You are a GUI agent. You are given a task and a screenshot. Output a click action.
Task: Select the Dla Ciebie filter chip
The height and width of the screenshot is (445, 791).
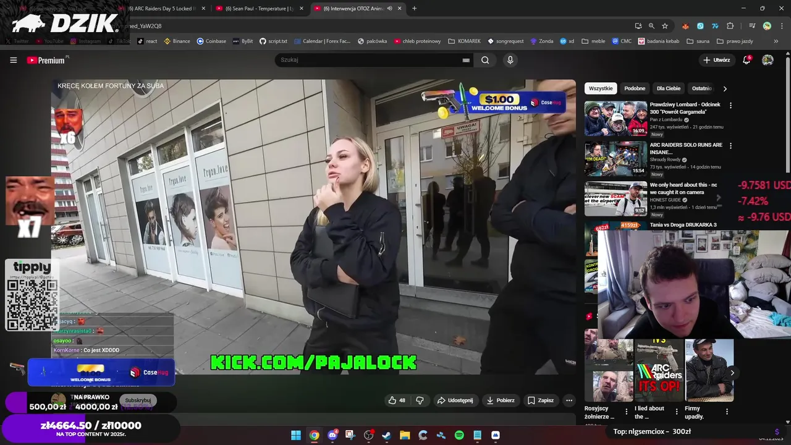click(x=669, y=88)
